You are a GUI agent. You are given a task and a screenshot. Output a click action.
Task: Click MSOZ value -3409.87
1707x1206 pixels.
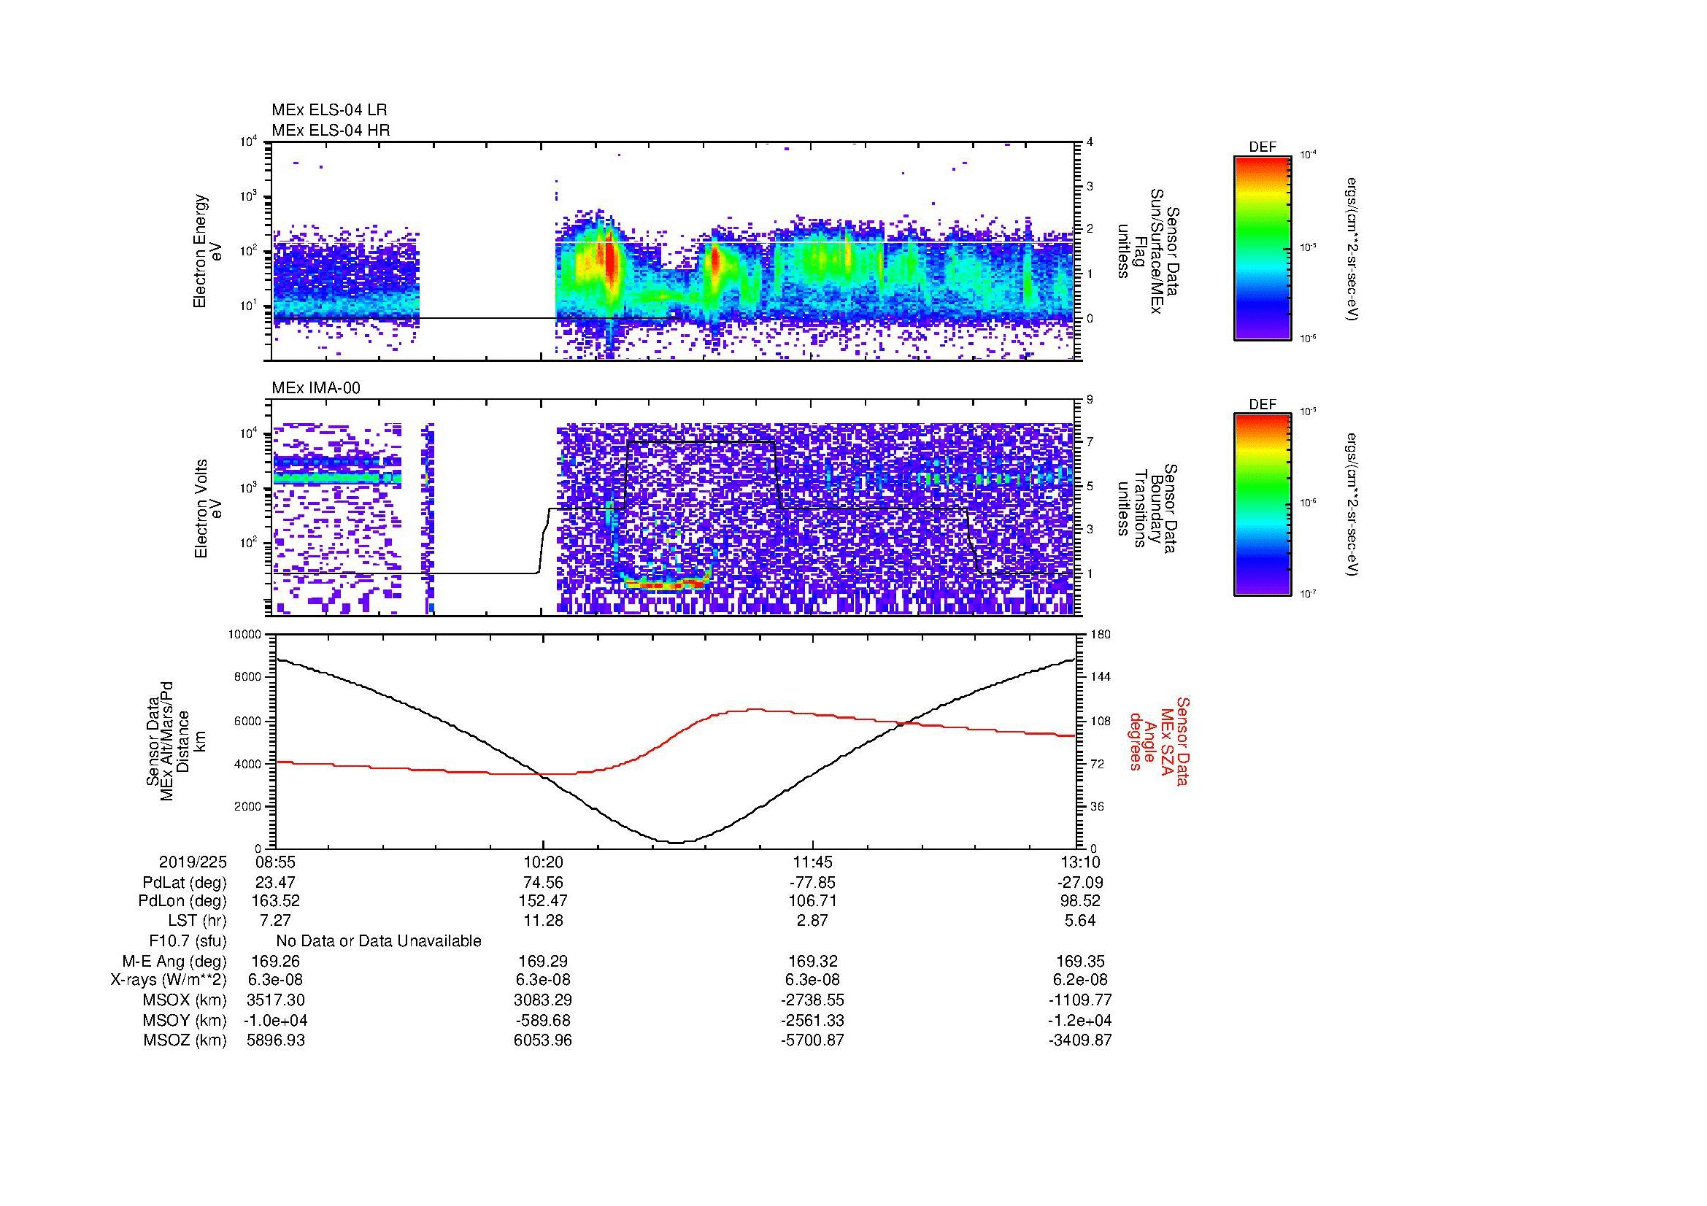pyautogui.click(x=1079, y=1040)
